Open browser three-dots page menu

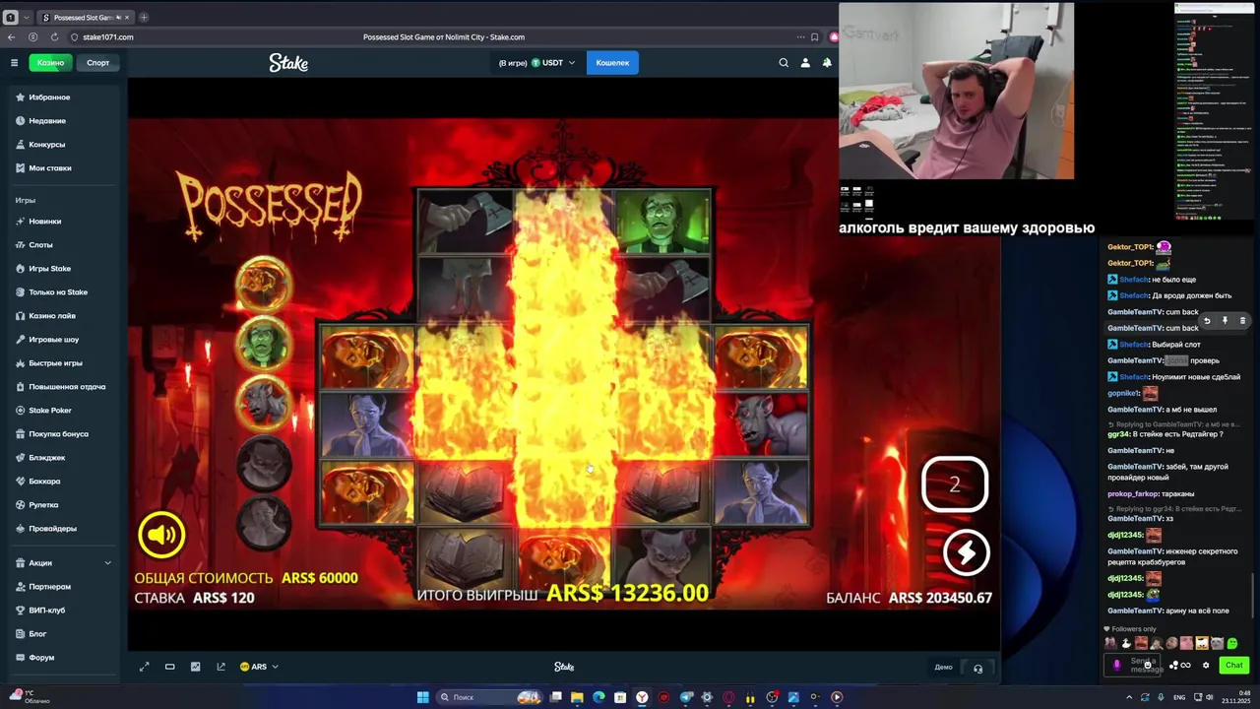(x=800, y=37)
